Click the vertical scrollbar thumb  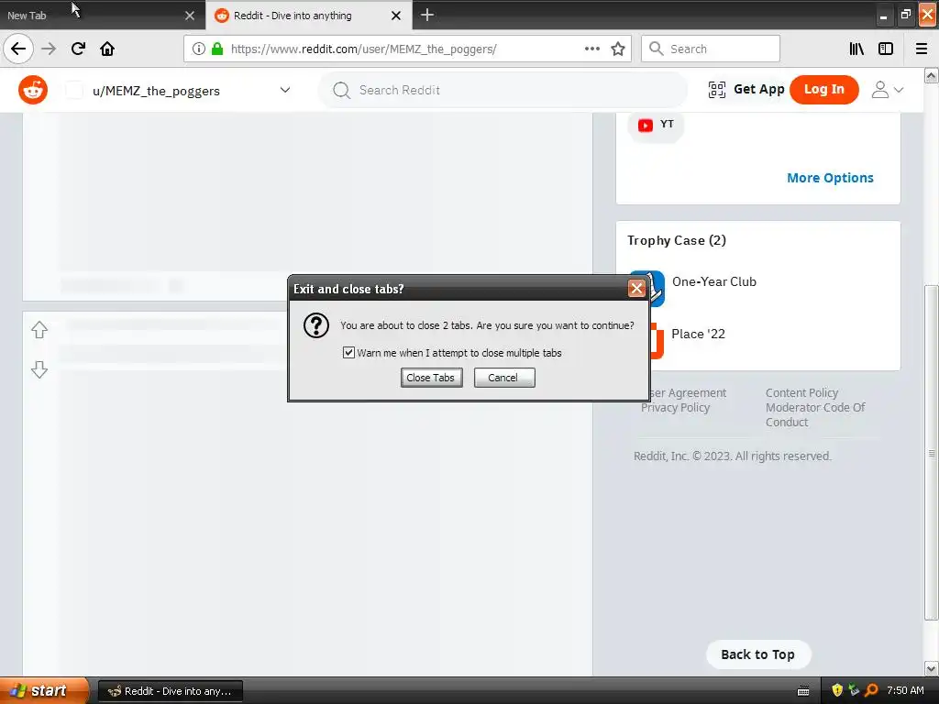click(931, 453)
